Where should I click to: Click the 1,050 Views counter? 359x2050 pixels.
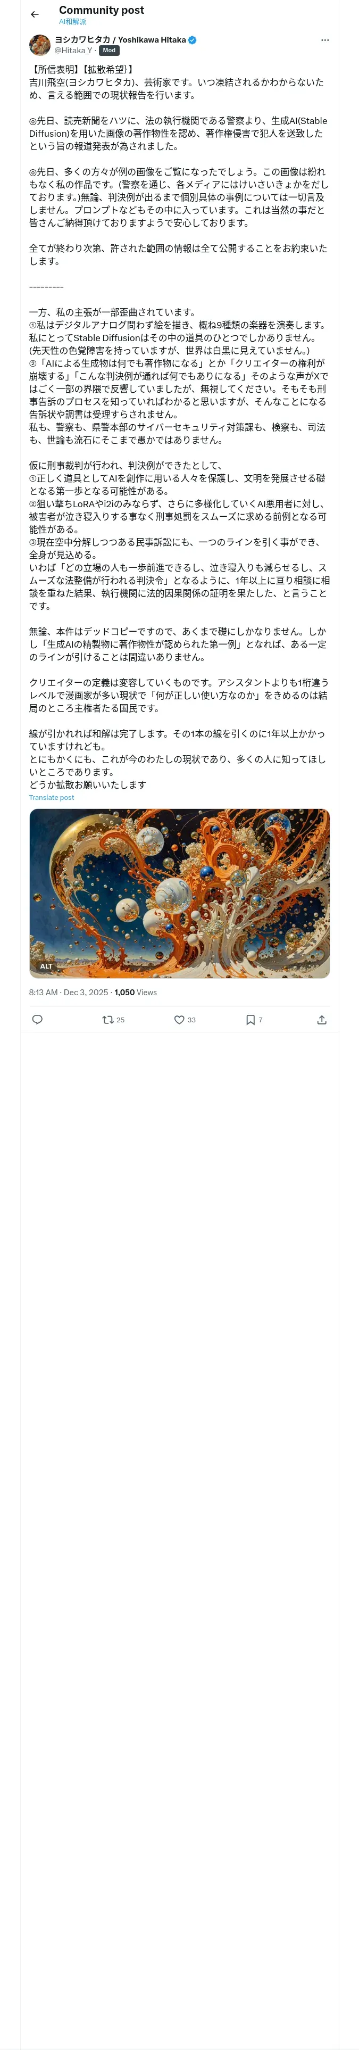click(x=135, y=993)
